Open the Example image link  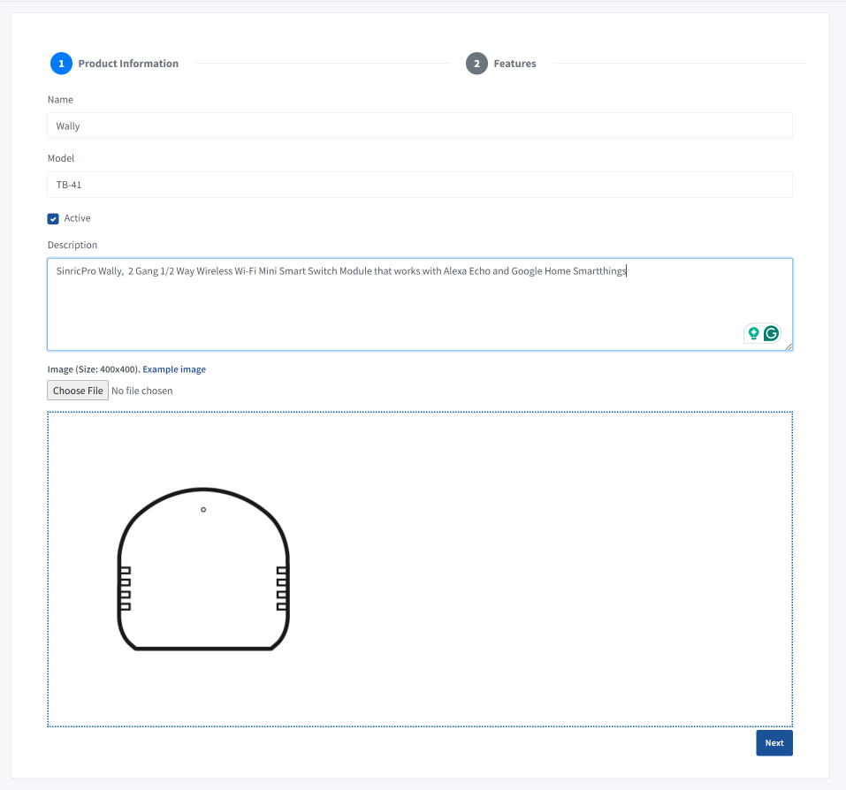point(174,369)
